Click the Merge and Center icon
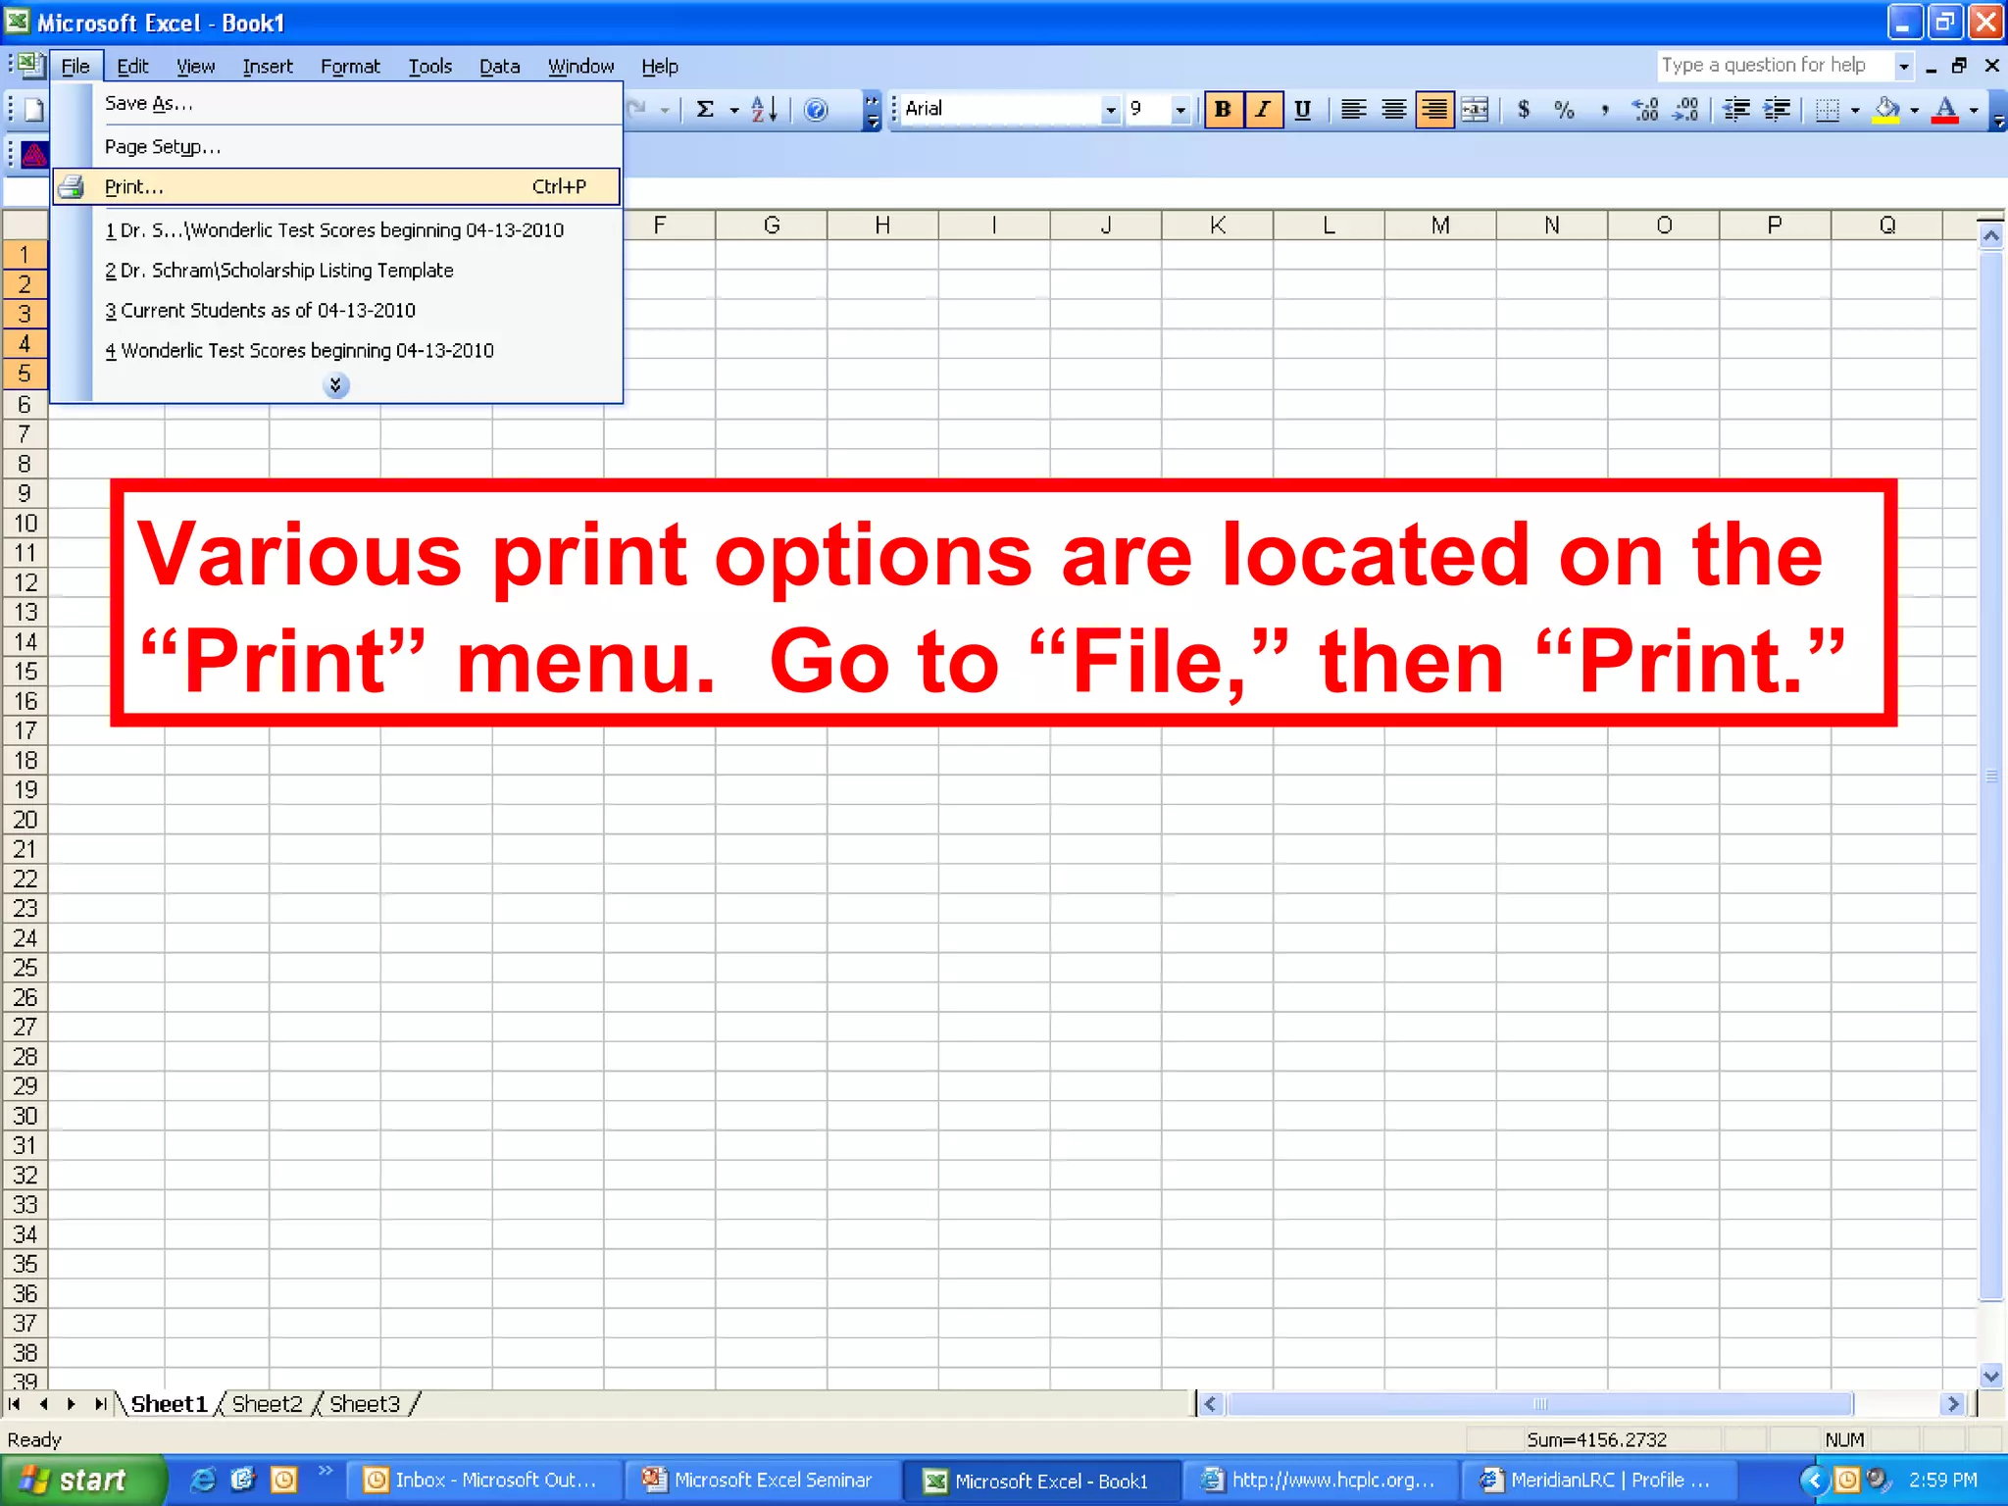This screenshot has width=2008, height=1506. 1475,109
